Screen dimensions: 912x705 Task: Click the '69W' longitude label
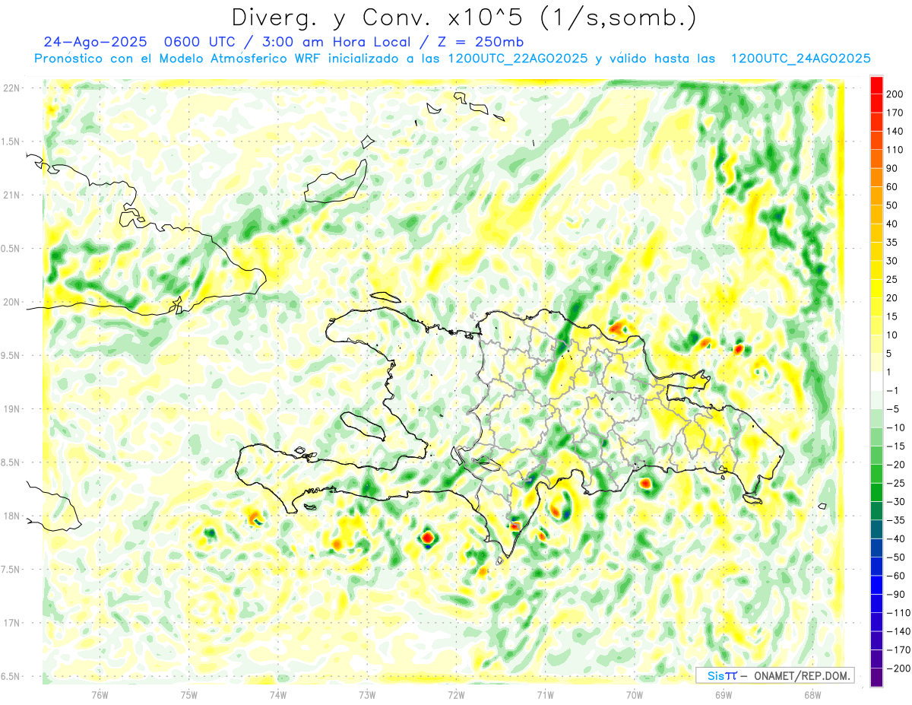[724, 694]
